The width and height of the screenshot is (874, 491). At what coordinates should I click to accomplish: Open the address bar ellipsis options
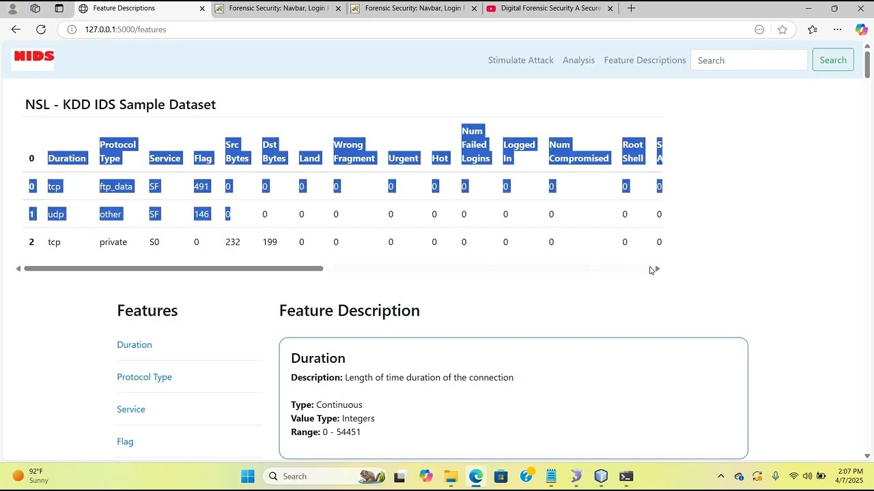coord(759,29)
